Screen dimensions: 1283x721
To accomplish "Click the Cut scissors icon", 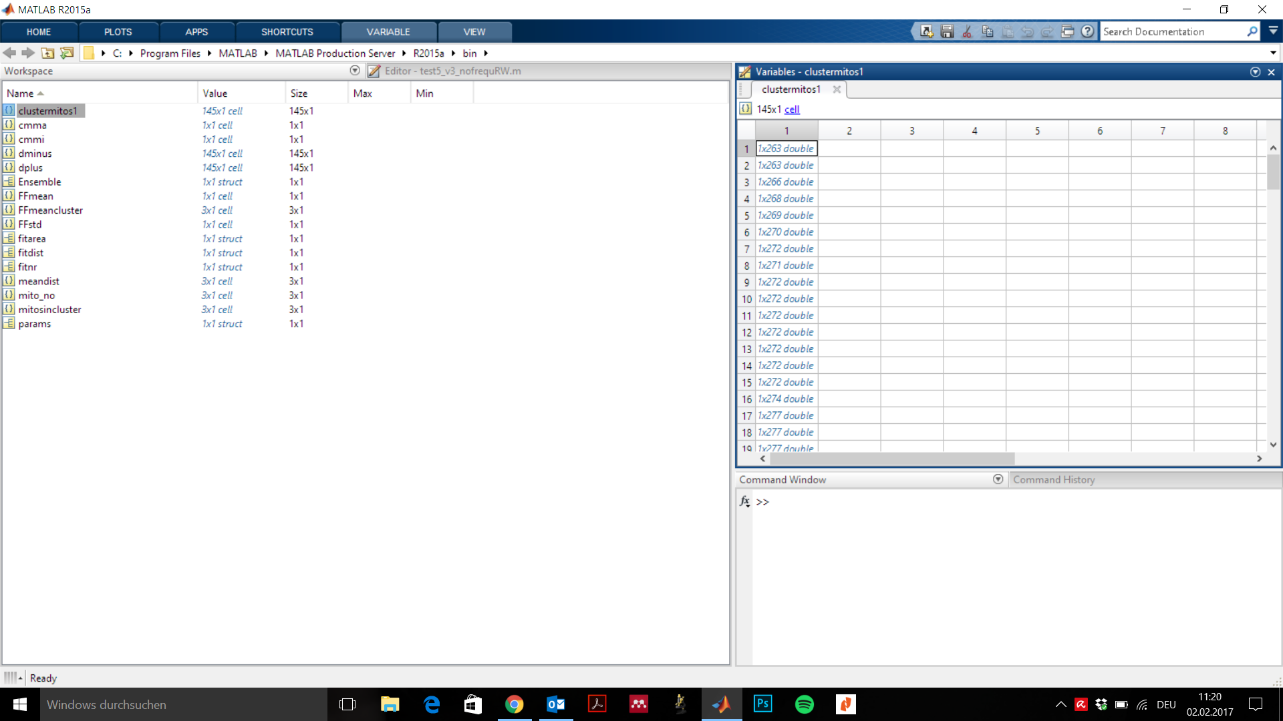I will tap(967, 31).
